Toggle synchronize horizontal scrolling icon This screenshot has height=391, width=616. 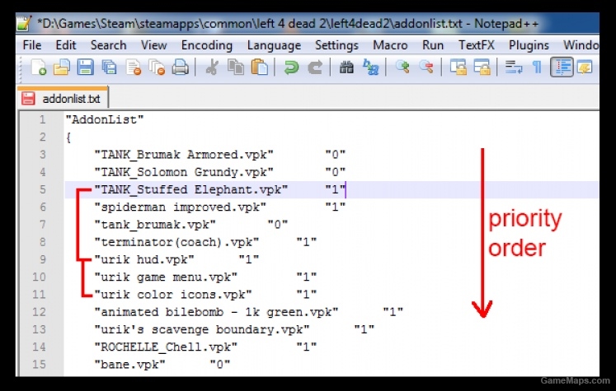(482, 67)
